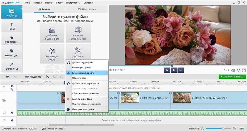The image size is (247, 131).
Task: Open the Проект menu
Action: [x=49, y=3]
